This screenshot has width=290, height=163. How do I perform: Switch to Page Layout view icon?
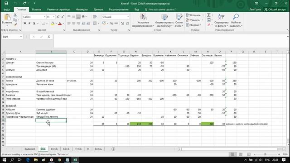241,154
